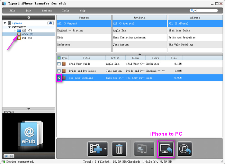Image resolution: width=225 pixels, height=164 pixels.
Task: Sort by Artist column header
Action: 115,58
